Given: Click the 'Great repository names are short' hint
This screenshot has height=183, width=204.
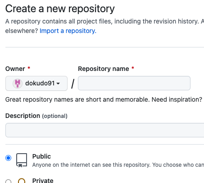Looking at the screenshot, I should pos(104,99).
